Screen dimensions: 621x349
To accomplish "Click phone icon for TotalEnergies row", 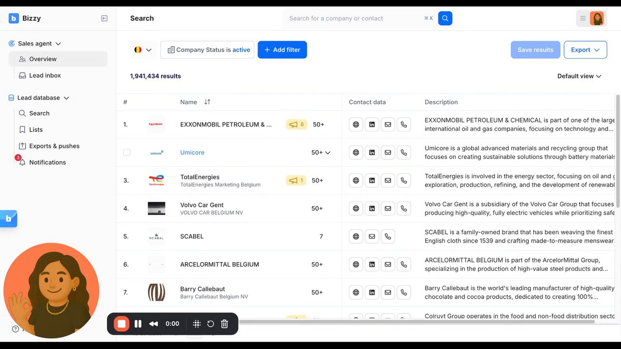I will point(404,180).
